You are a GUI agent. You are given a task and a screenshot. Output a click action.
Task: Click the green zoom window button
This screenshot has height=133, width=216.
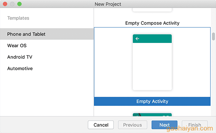19,4
